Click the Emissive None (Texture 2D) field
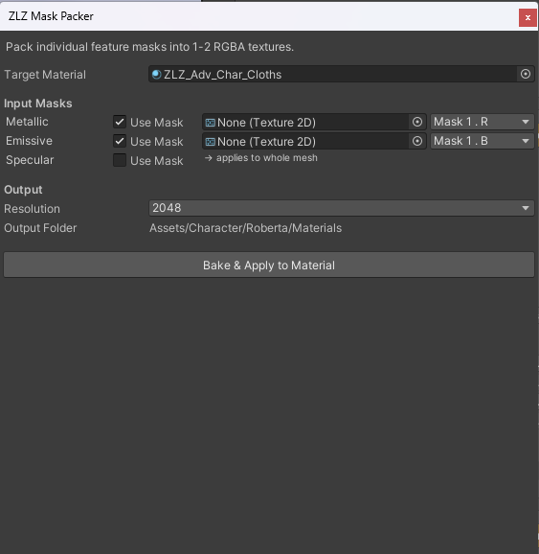The image size is (539, 554). (314, 141)
